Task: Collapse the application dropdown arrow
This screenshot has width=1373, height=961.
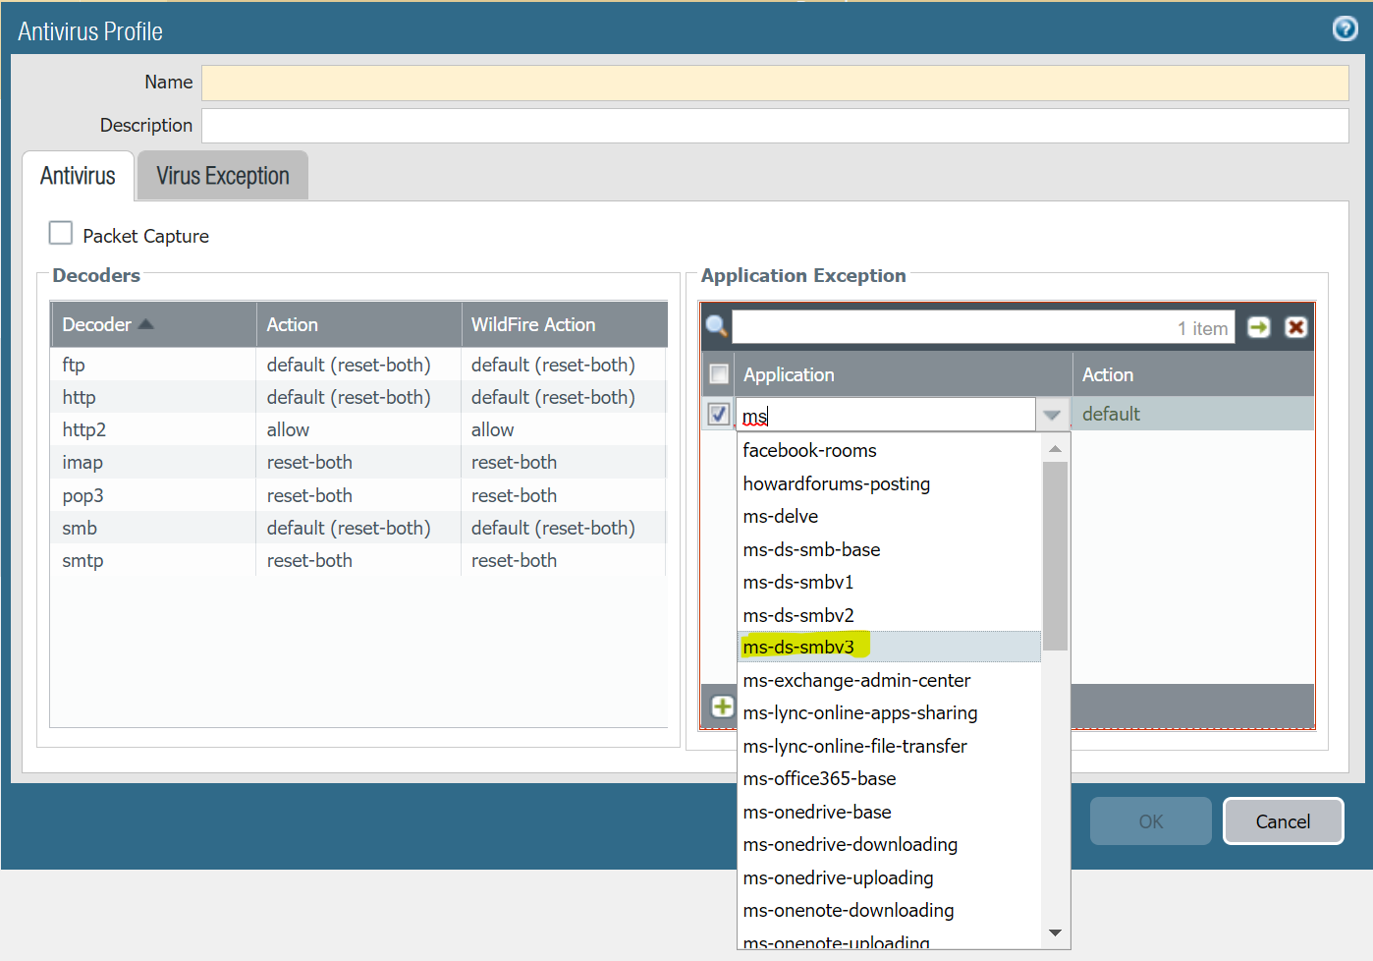Action: (1052, 415)
